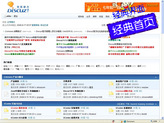The width and height of the screenshot is (164, 123).
Task: Click last poster waylaw in 商业用户支持
Action: coord(145,88)
